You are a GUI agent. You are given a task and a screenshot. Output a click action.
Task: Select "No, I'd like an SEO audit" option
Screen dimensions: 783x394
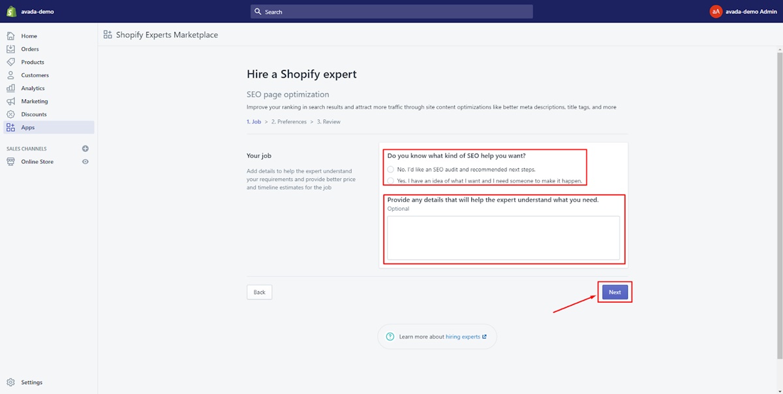tap(391, 170)
